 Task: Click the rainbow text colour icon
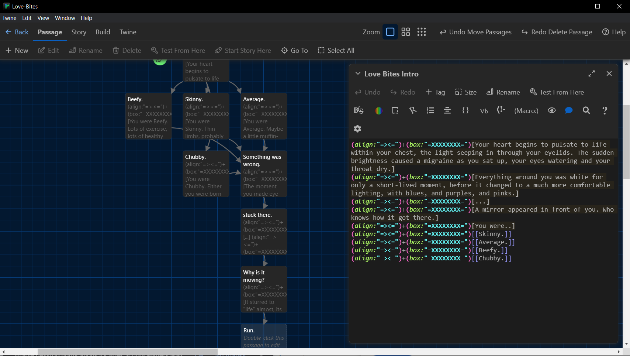pos(378,110)
